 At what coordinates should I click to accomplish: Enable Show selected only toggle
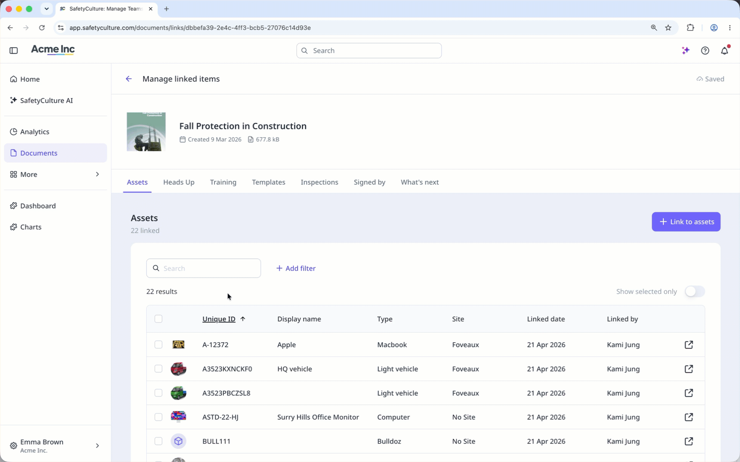click(695, 291)
